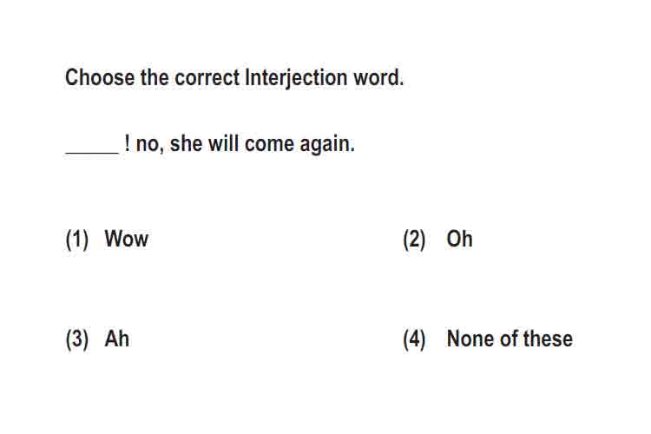Click the (3) option number

click(x=77, y=339)
